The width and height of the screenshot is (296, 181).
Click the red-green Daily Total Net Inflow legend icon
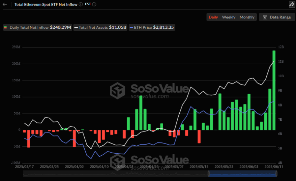[6, 27]
